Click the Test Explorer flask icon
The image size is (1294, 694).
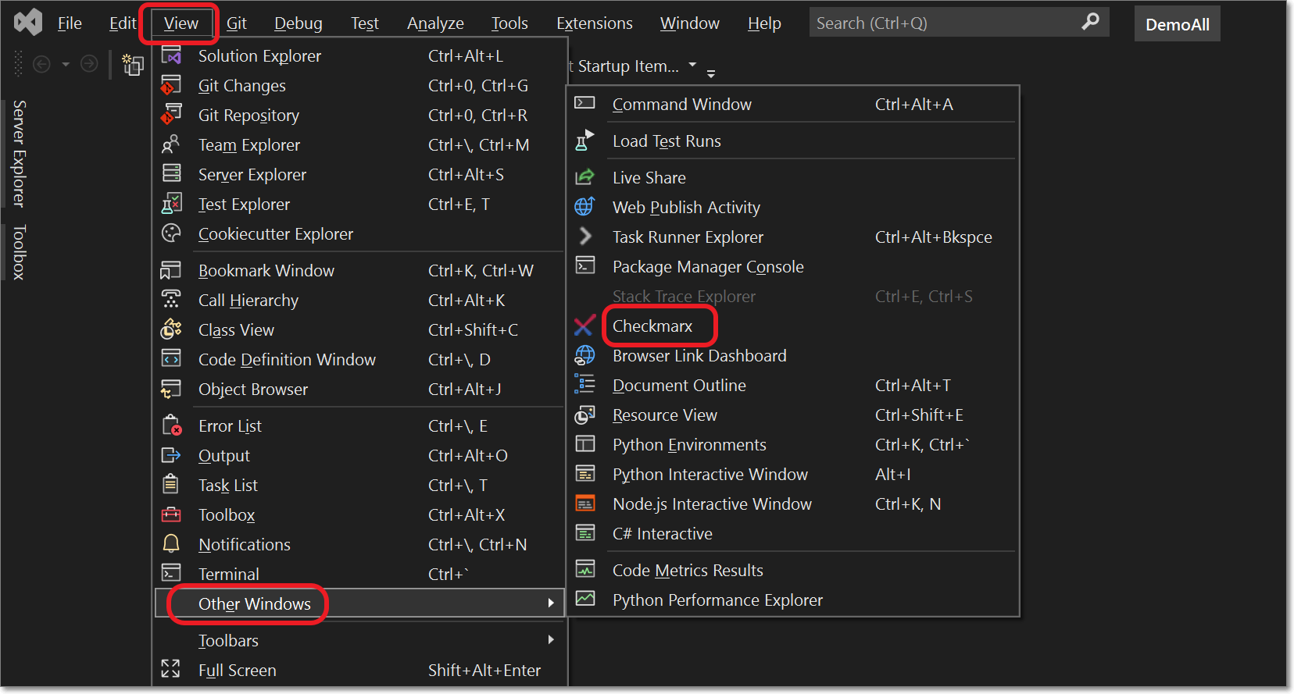coord(171,204)
